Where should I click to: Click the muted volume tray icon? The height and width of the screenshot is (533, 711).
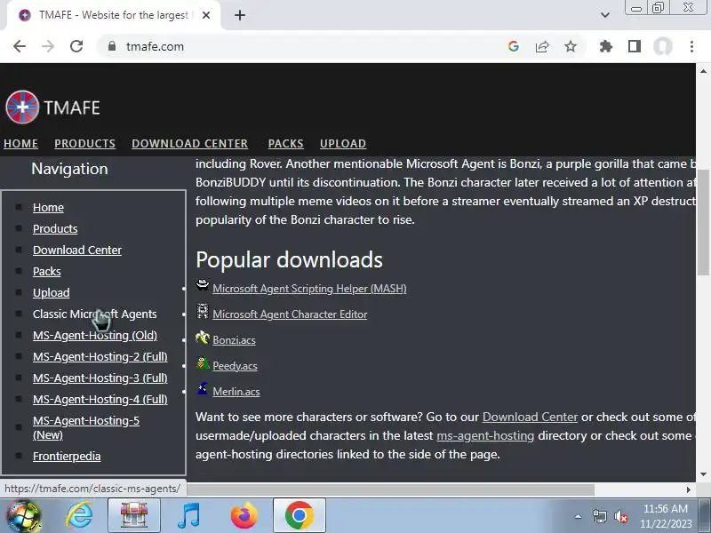tap(620, 516)
